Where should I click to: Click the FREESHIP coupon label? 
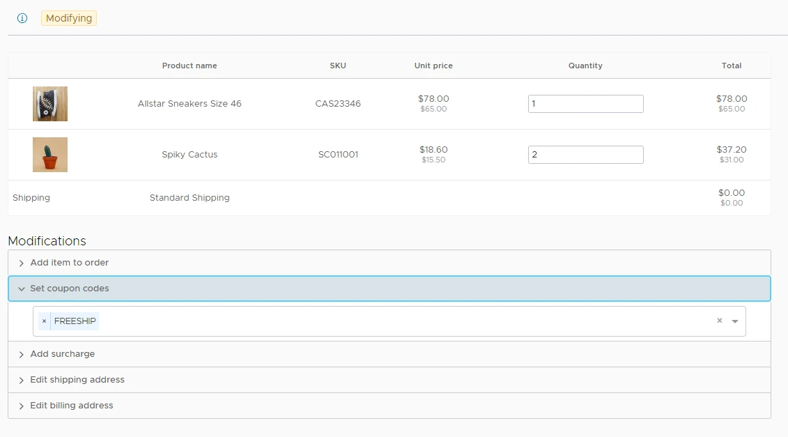click(x=75, y=321)
